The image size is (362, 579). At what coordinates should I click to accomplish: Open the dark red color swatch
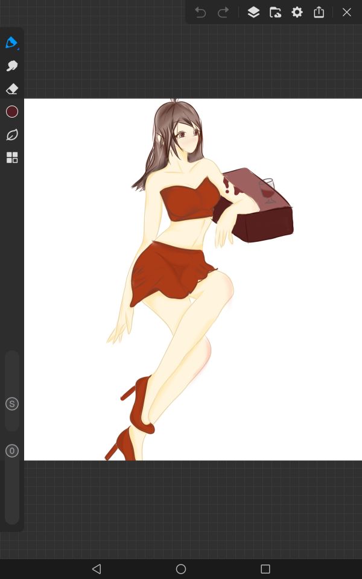pos(12,112)
